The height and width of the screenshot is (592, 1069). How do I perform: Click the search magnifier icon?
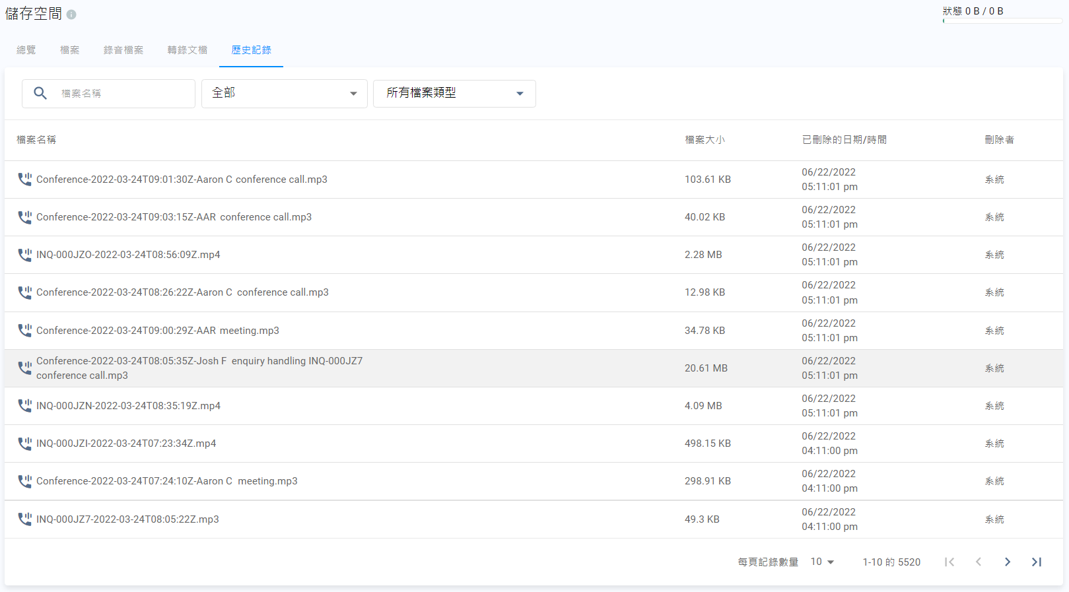(x=40, y=94)
